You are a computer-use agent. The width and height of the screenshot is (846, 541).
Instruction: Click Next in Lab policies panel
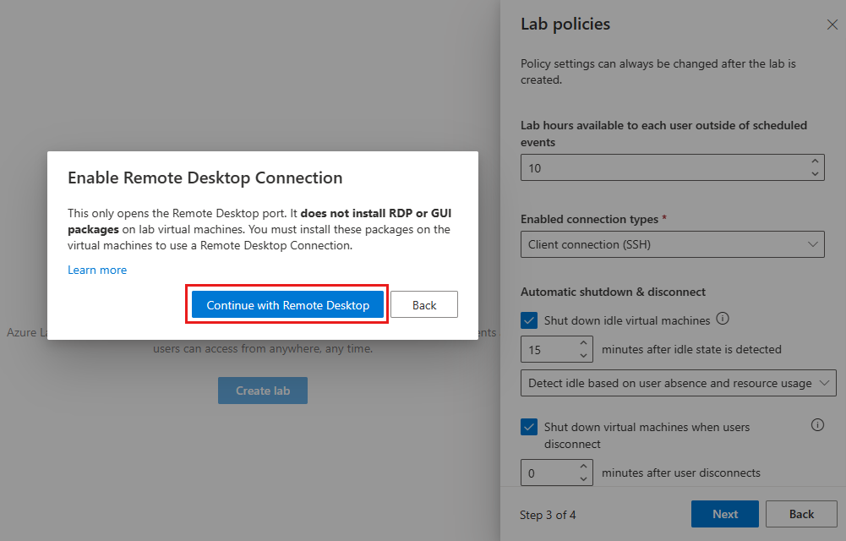pyautogui.click(x=724, y=514)
